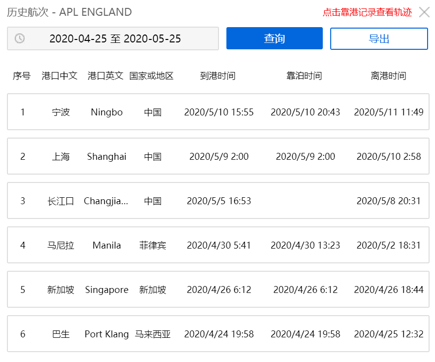Select the 序号 column header
This screenshot has width=435, height=362.
coord(22,75)
